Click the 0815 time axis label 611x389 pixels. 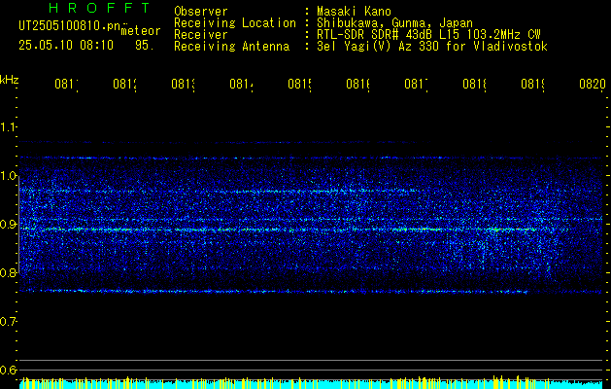point(299,84)
